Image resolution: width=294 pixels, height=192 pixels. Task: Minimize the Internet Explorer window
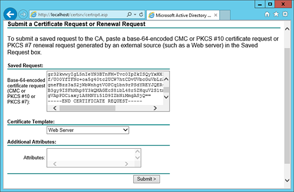260,4
